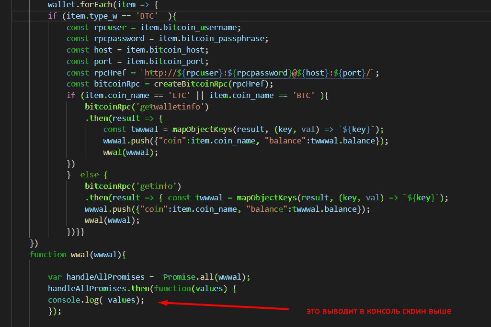
Task: Click 'handleAllPromises.then(function(values) {' line
Action: [x=142, y=289]
